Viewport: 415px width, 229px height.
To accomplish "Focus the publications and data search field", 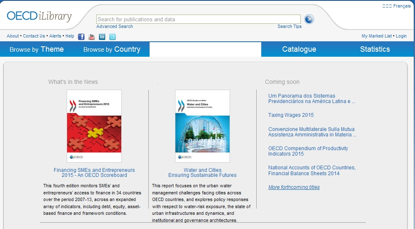I will pyautogui.click(x=198, y=19).
